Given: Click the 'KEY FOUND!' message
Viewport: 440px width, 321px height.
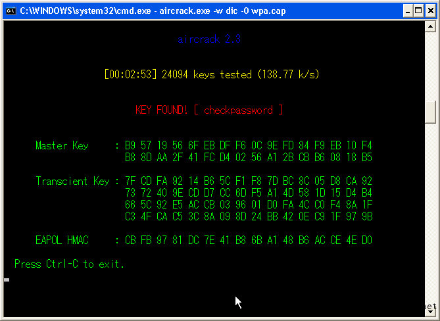Looking at the screenshot, I should click(x=161, y=110).
